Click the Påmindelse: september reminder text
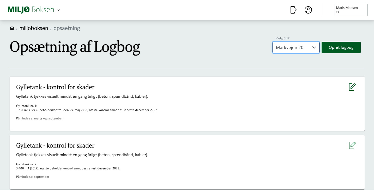The height and width of the screenshot is (190, 374). (x=33, y=177)
